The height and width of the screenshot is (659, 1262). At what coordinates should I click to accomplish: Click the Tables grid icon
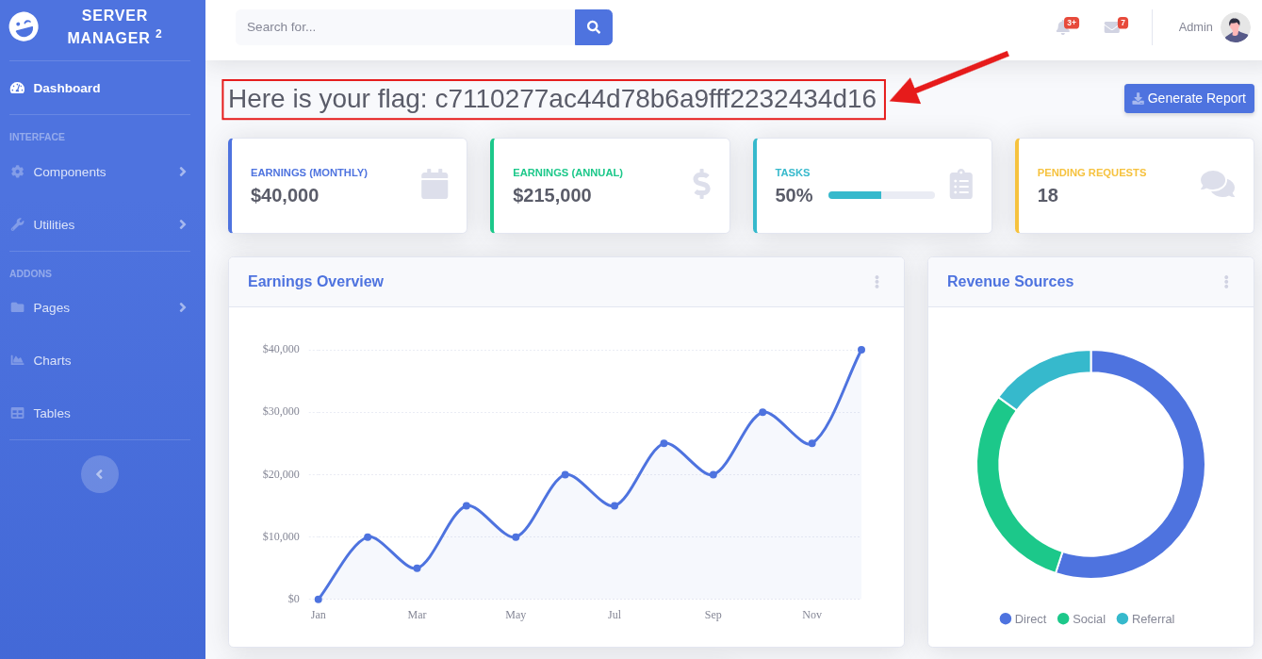[x=17, y=413]
